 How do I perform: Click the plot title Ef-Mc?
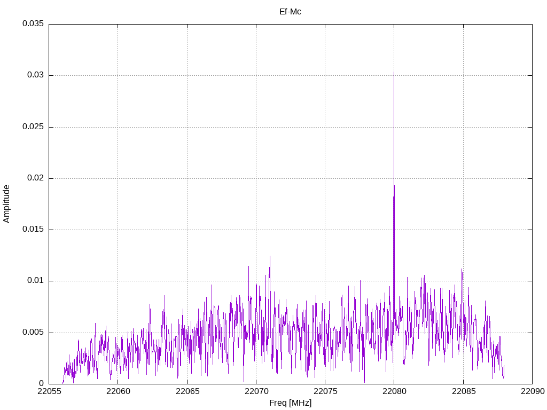tap(290, 11)
